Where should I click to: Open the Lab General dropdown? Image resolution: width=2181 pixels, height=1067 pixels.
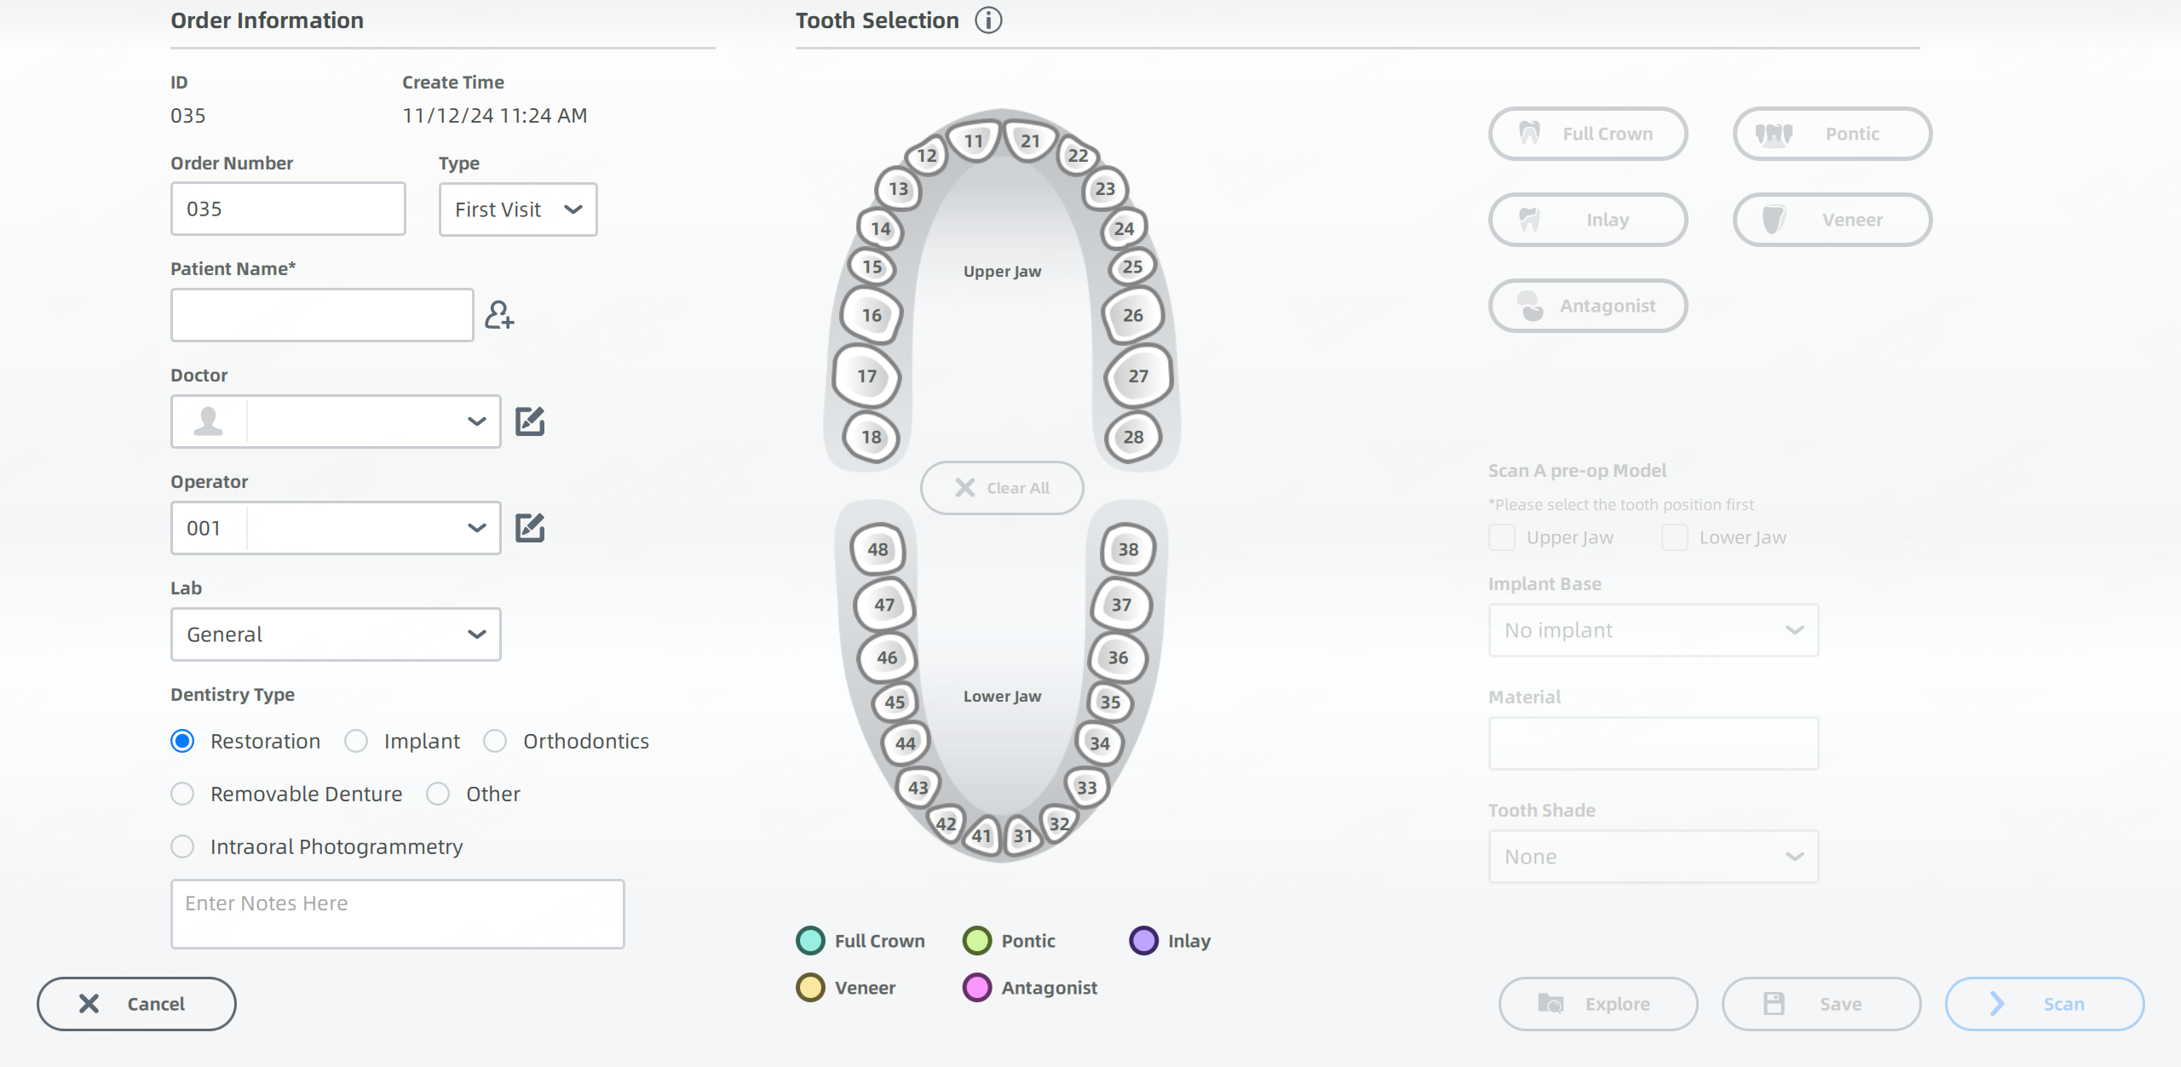click(x=336, y=634)
